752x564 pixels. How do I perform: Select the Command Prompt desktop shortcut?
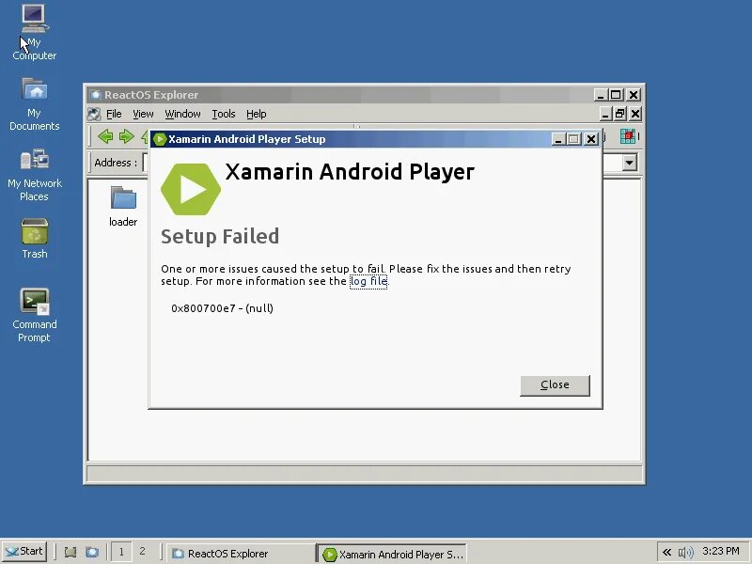[34, 315]
